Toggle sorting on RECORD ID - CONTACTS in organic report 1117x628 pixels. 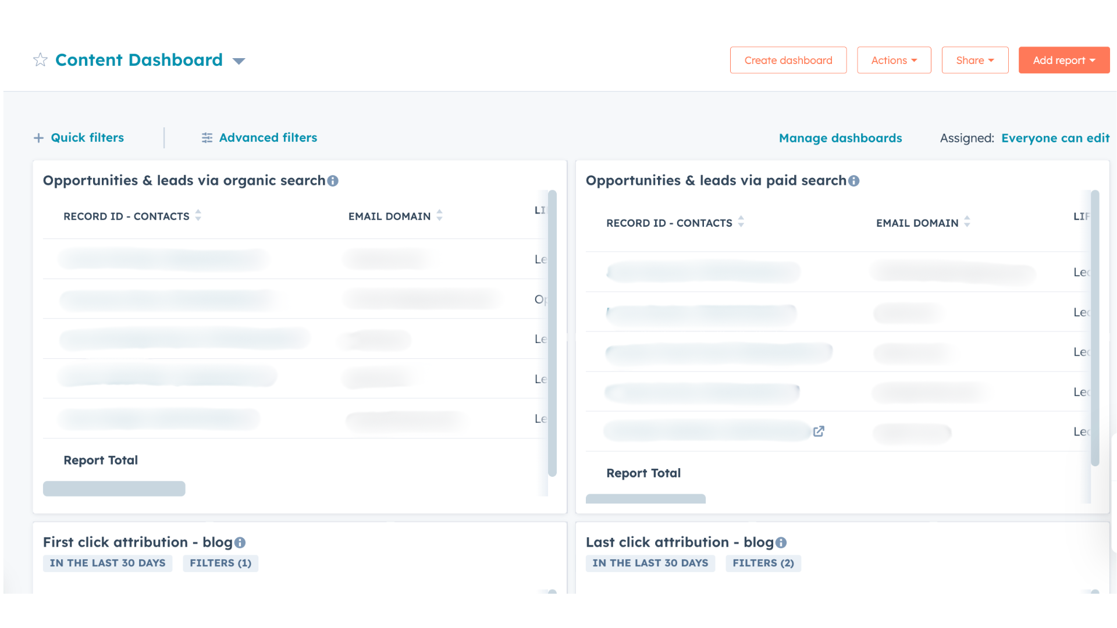pos(198,215)
